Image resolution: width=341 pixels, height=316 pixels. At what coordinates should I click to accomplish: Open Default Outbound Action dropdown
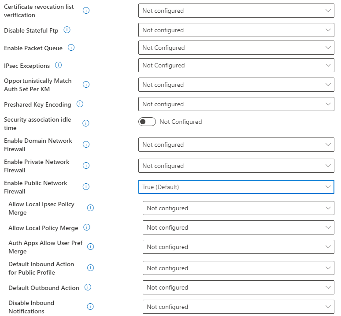(238, 287)
